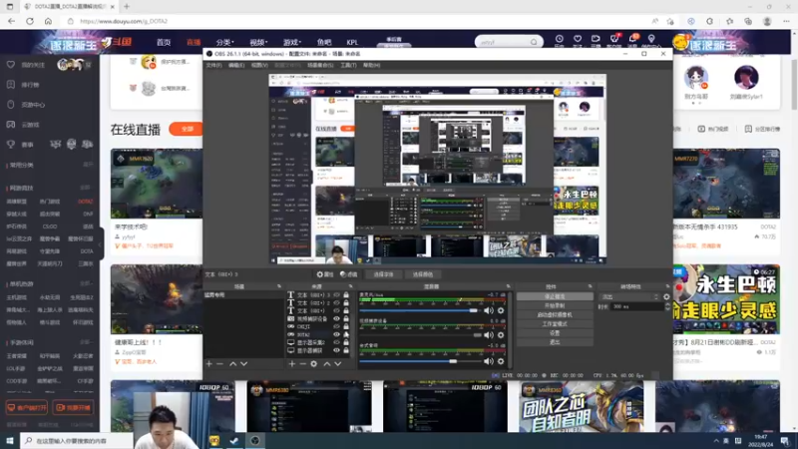Toggle visibility of 视频捕获设备 source
Image resolution: width=798 pixels, height=449 pixels.
point(336,318)
